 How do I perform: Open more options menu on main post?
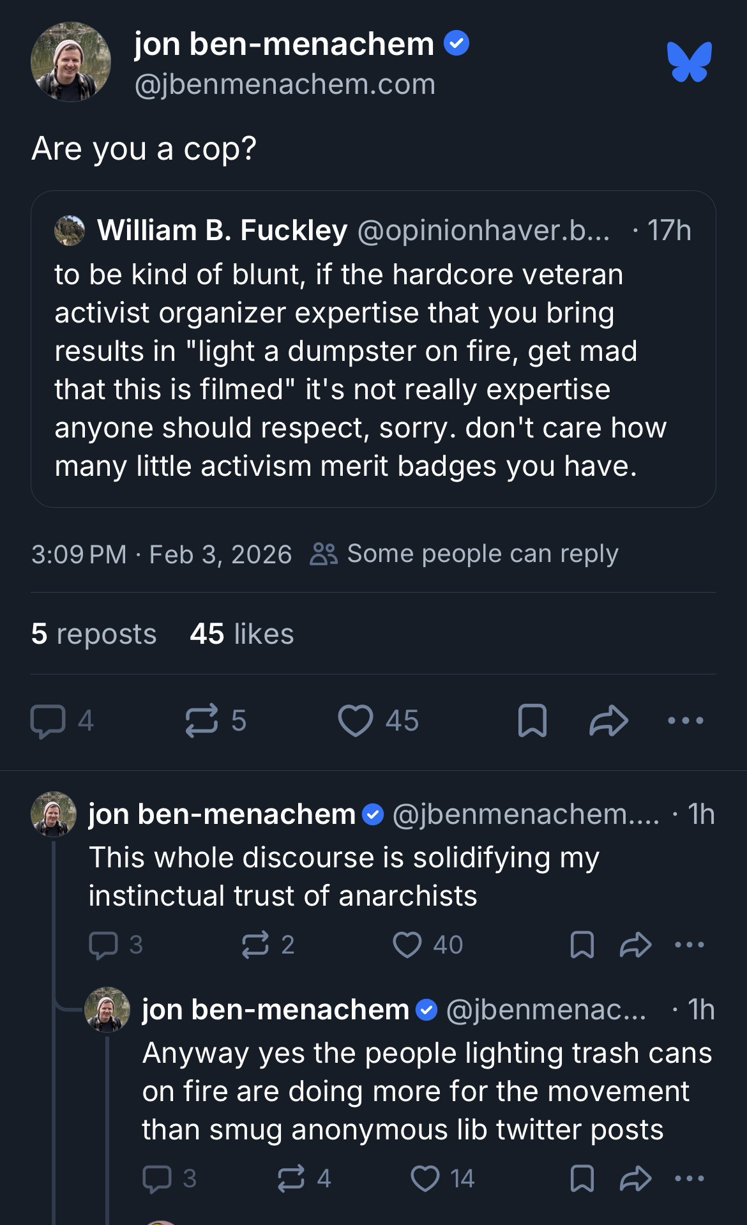(685, 721)
